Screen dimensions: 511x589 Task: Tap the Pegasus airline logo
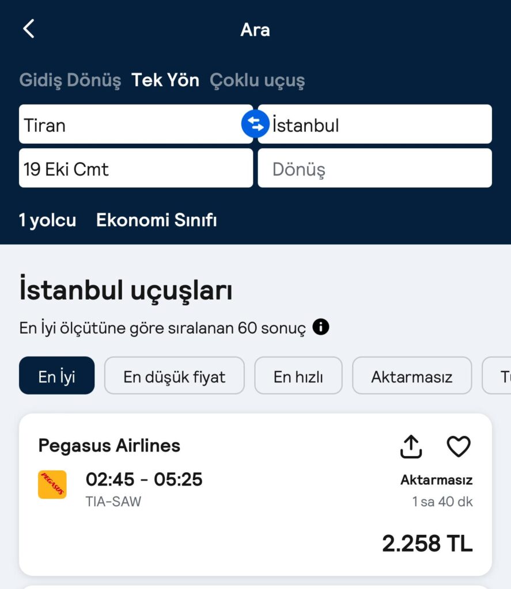[x=52, y=484]
